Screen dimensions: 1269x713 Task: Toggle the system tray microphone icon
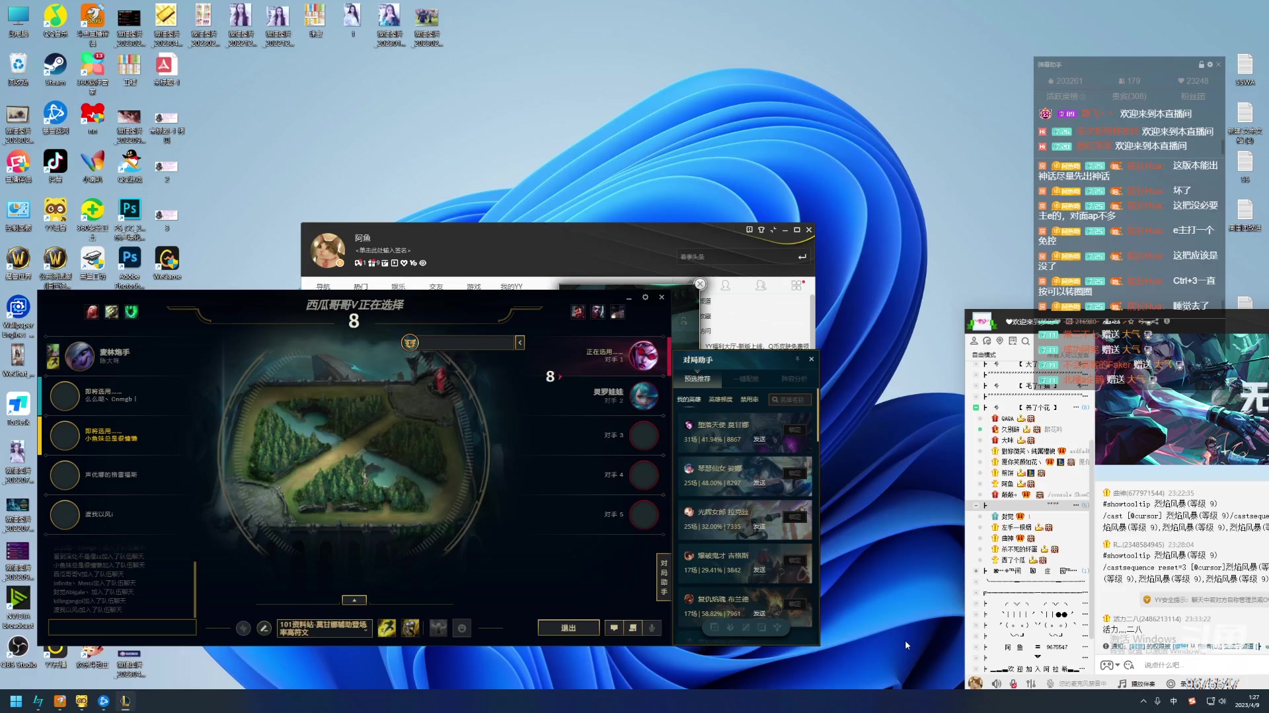point(1157,701)
